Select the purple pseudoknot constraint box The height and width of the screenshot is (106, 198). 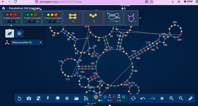click(131, 18)
